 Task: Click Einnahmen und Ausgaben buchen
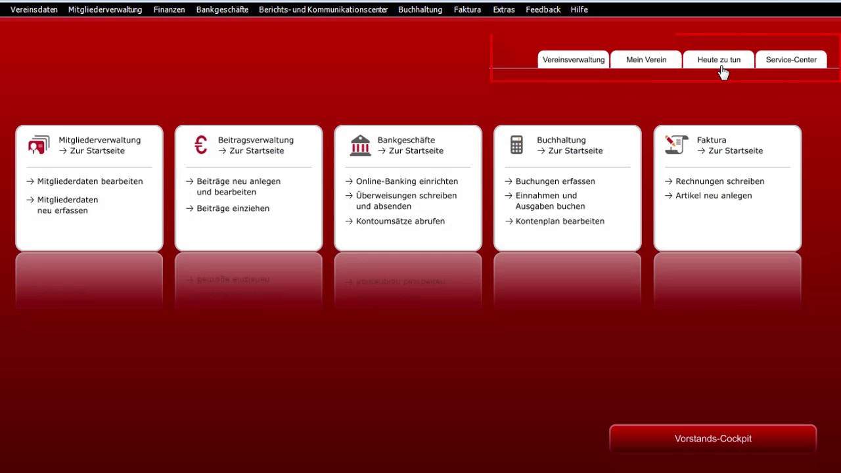pos(545,201)
